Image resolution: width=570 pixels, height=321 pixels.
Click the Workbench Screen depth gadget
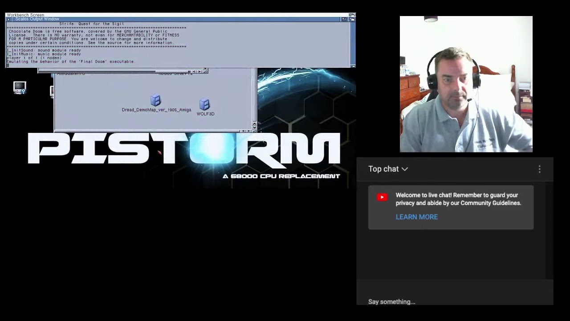pos(352,15)
